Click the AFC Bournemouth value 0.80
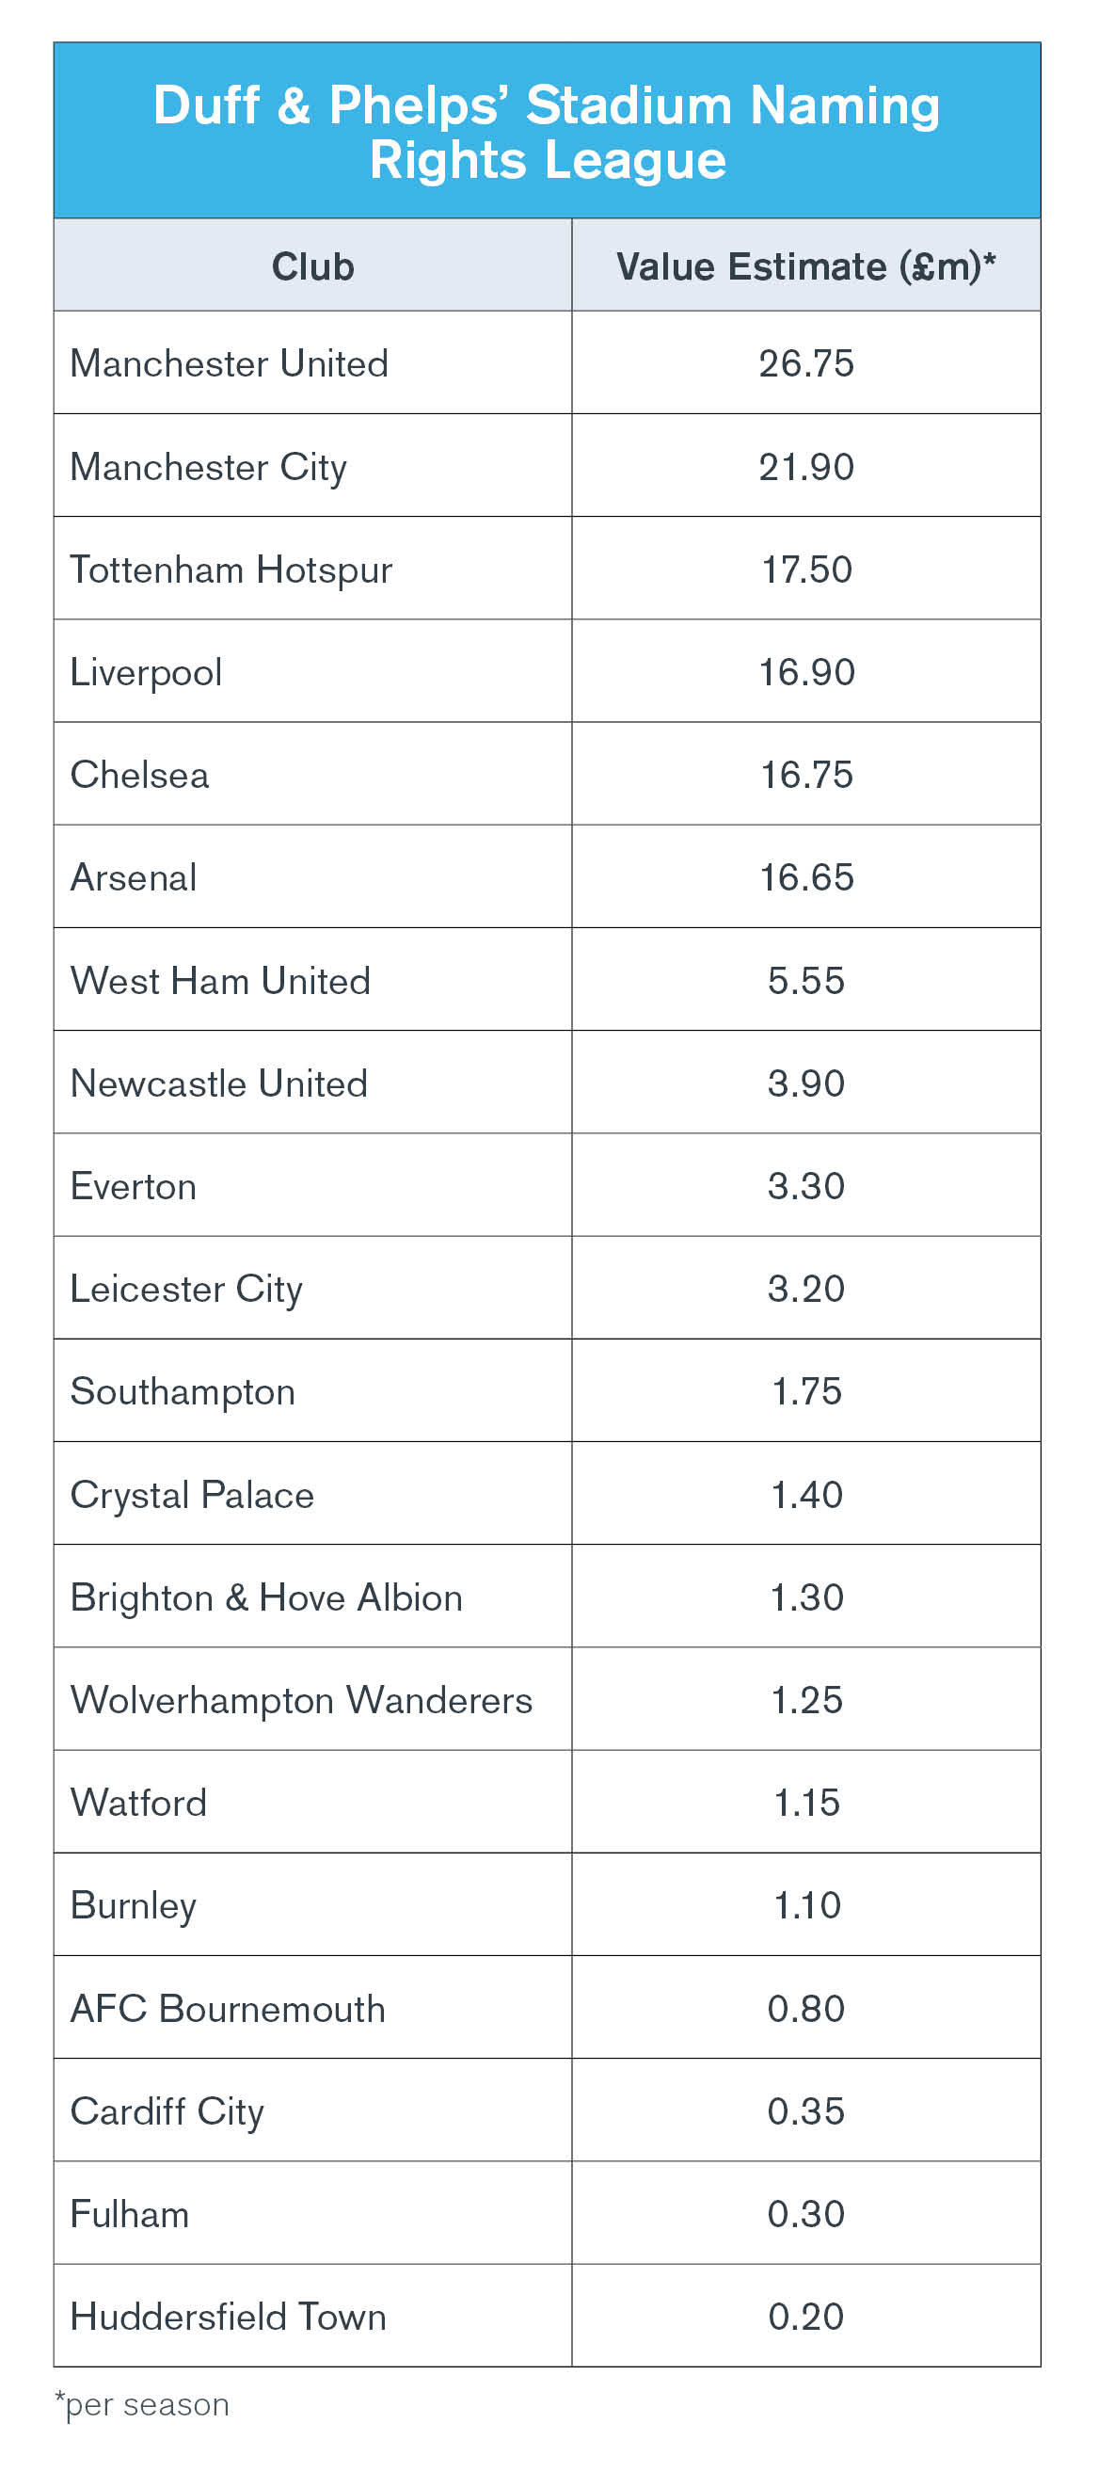Image resolution: width=1098 pixels, height=2471 pixels. coord(805,2008)
